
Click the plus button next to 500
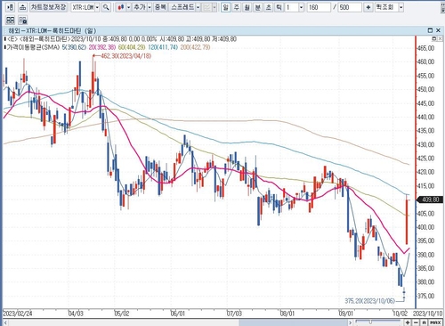click(368, 7)
